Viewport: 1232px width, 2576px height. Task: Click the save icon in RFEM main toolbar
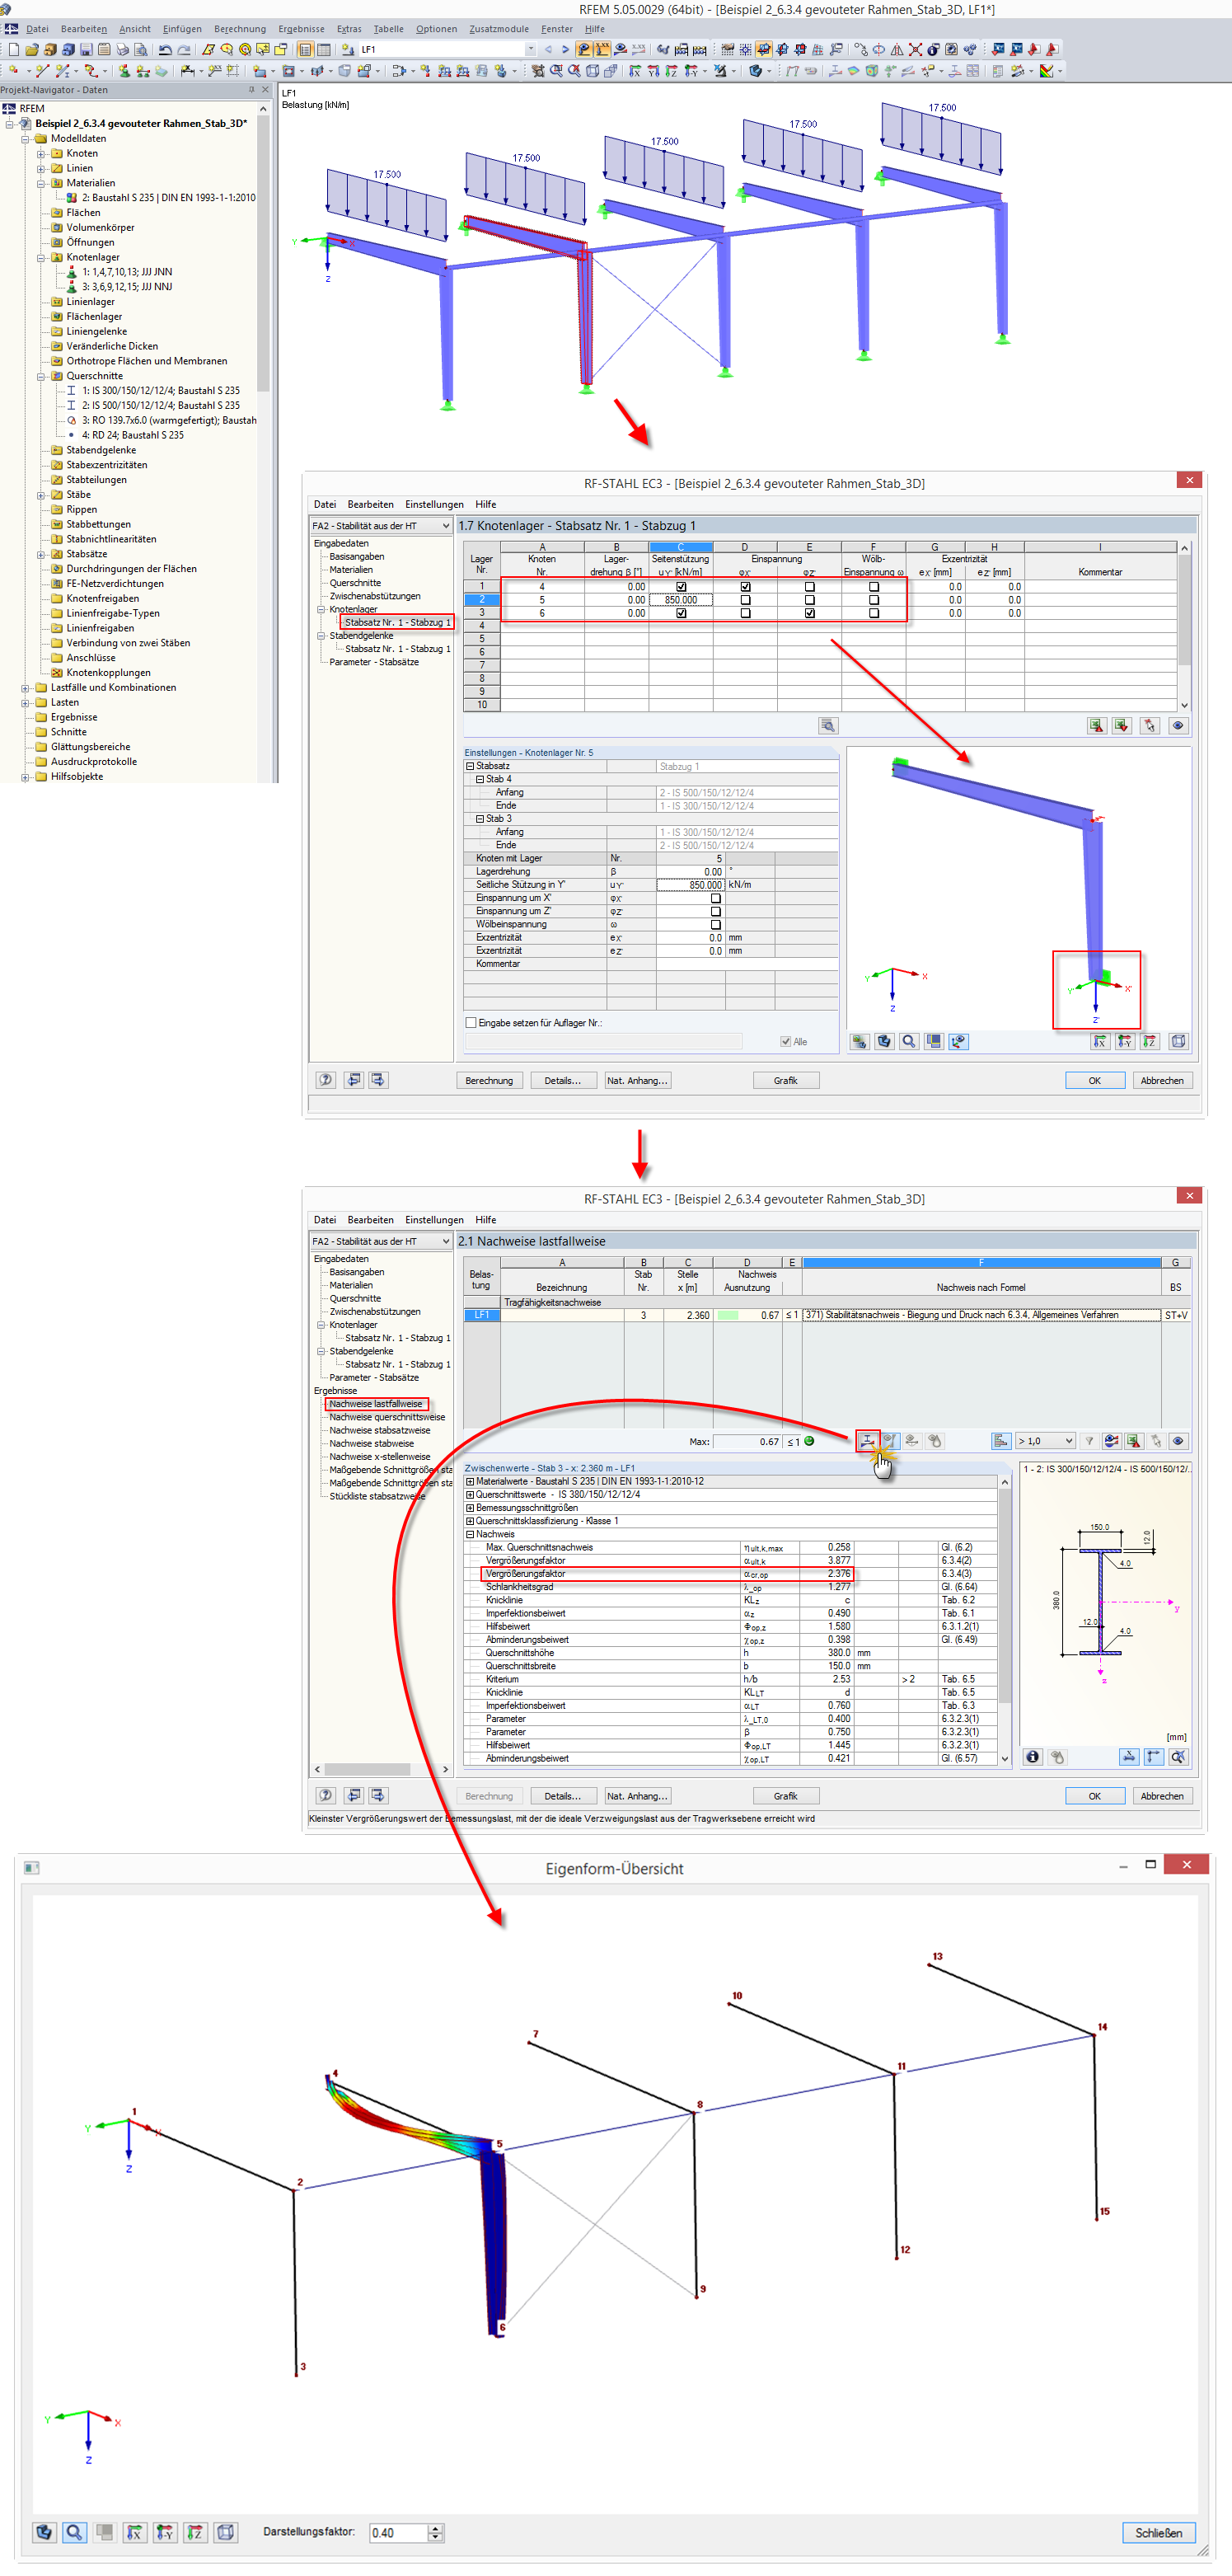tap(86, 49)
